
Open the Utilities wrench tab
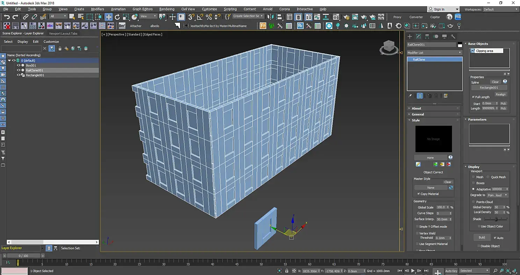[x=453, y=37]
